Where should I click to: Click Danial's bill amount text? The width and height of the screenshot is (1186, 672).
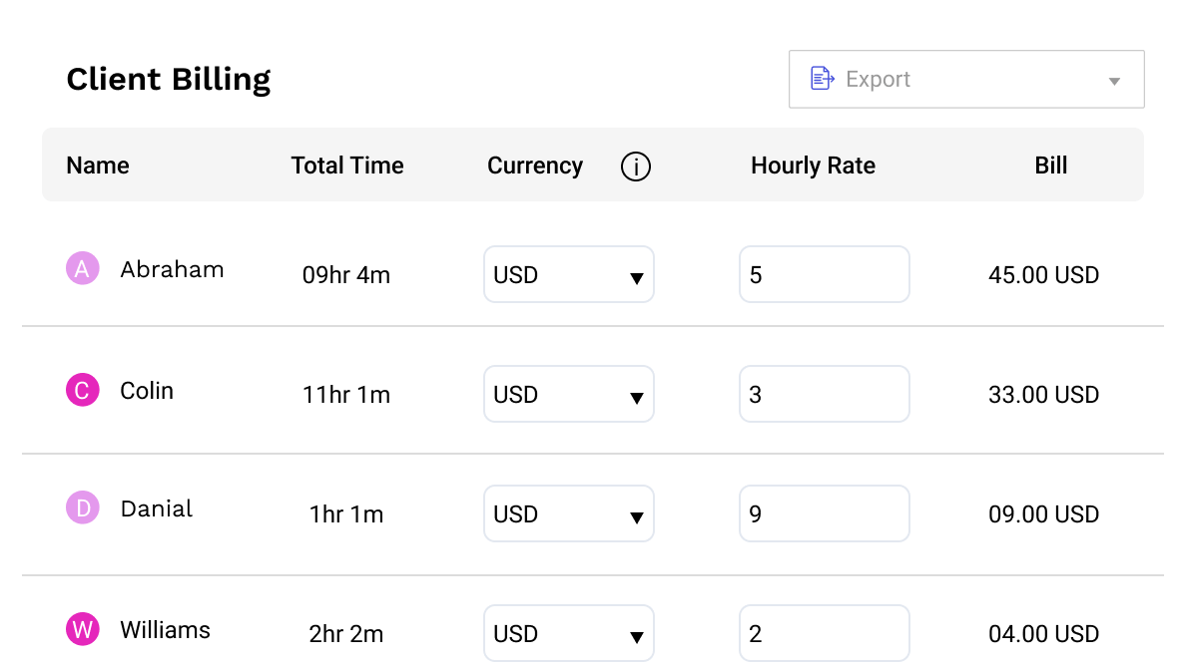(1043, 514)
